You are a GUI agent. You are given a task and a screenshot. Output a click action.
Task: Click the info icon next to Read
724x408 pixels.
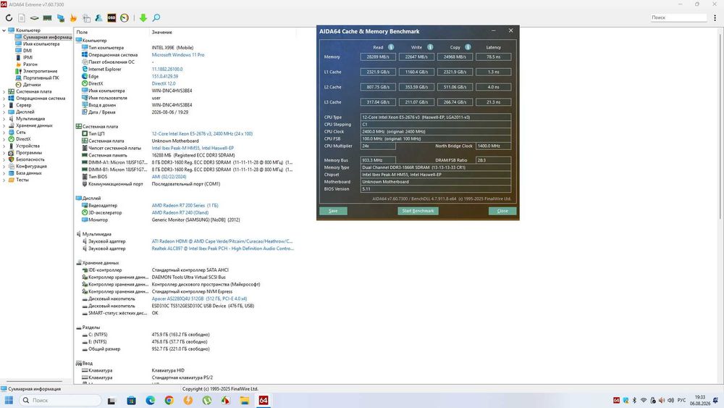391,47
